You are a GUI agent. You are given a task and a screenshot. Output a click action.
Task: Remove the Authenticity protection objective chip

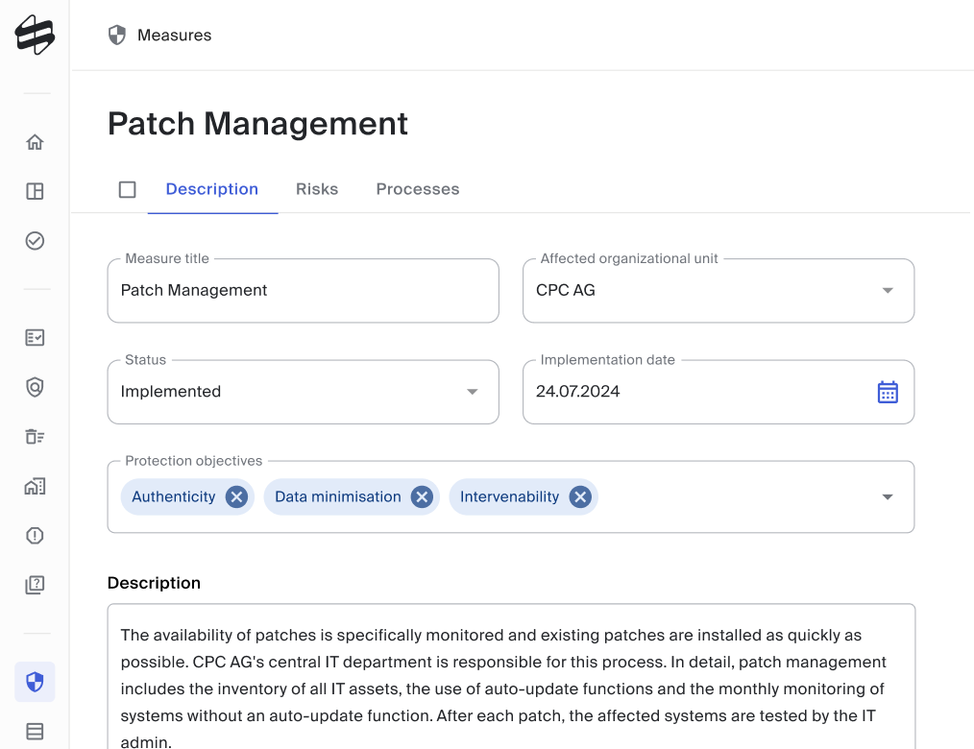click(236, 496)
